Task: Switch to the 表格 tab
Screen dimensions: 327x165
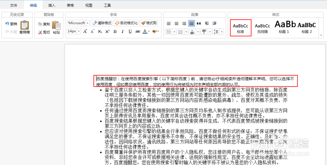Action: click(x=70, y=5)
